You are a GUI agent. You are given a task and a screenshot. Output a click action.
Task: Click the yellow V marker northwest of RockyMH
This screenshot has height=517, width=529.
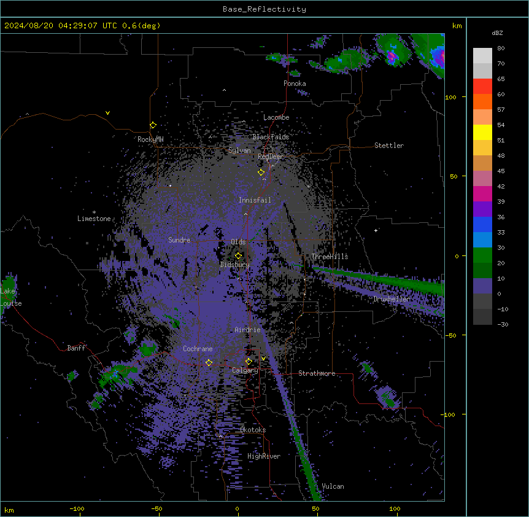(x=107, y=113)
